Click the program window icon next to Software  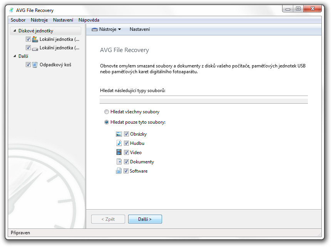coord(119,171)
